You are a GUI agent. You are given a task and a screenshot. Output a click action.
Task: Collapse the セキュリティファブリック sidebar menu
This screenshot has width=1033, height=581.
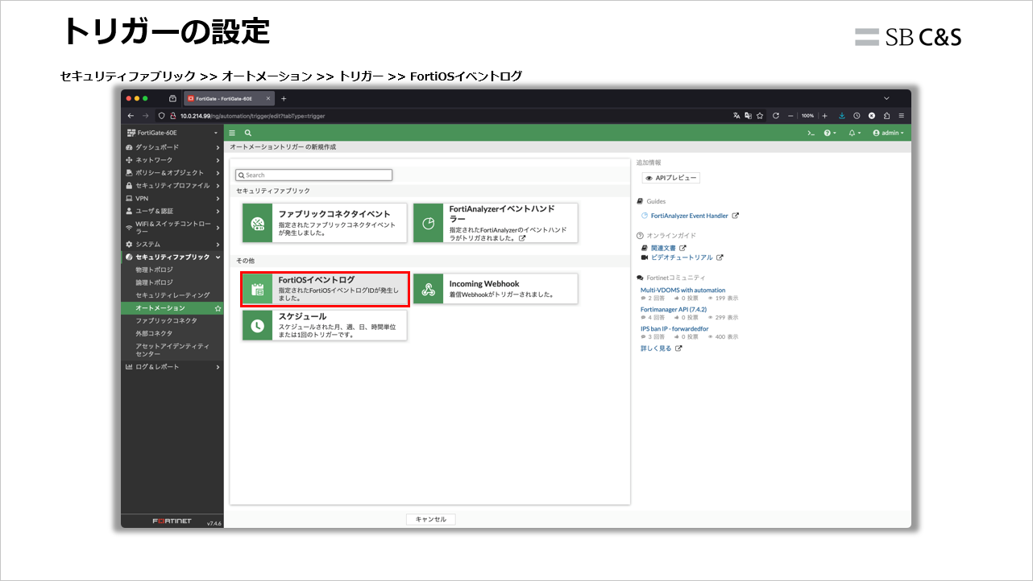(x=172, y=257)
